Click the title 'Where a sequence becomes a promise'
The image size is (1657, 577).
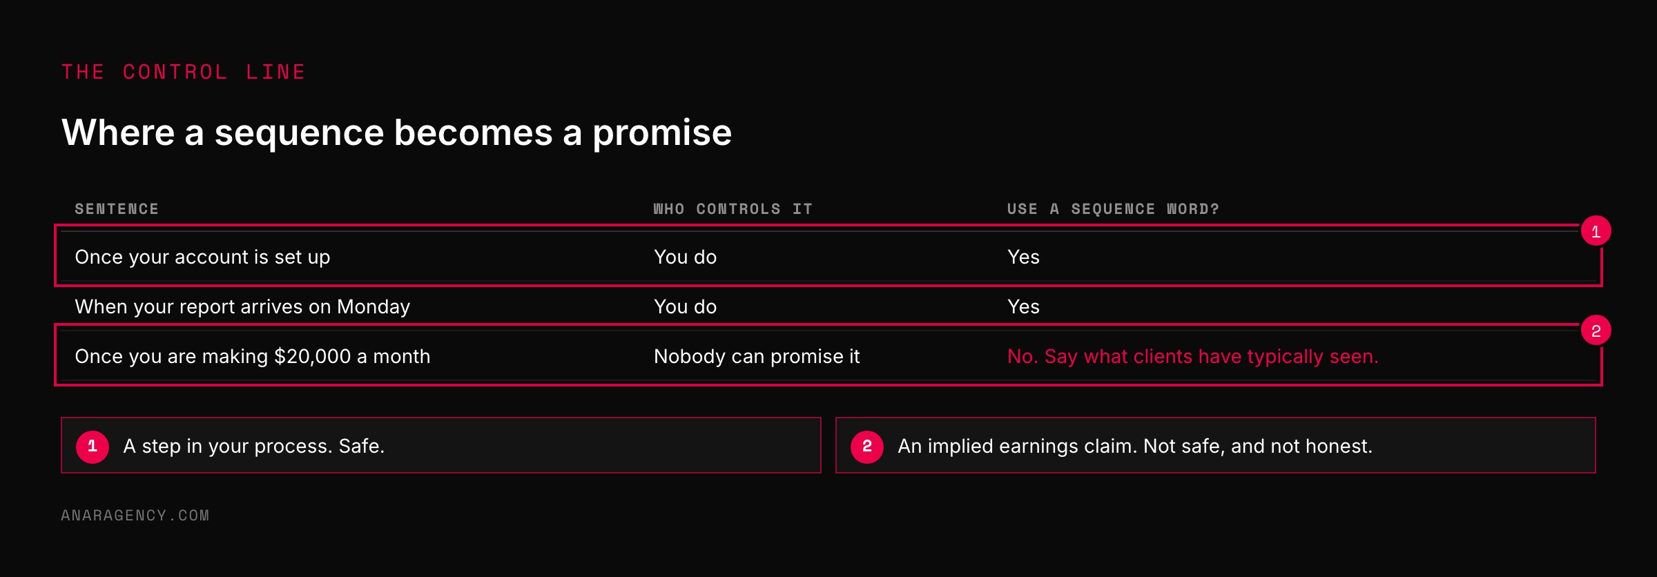396,132
